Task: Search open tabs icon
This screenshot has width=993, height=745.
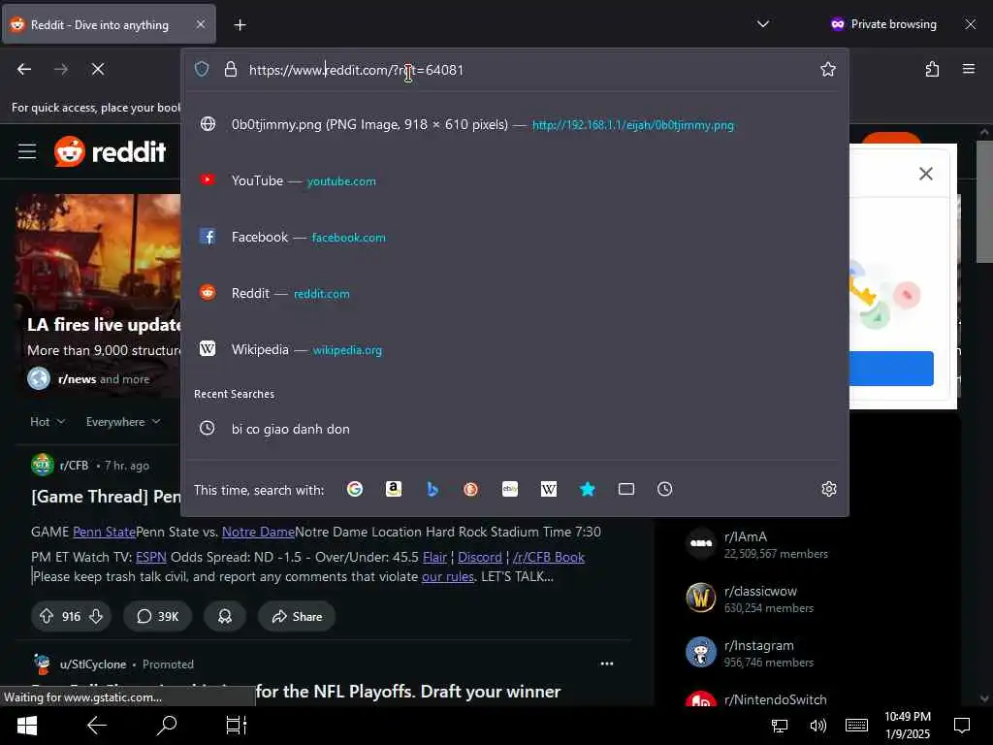Action: 626,489
